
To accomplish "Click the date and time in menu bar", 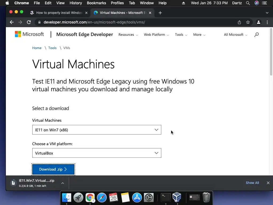I will (x=209, y=3).
